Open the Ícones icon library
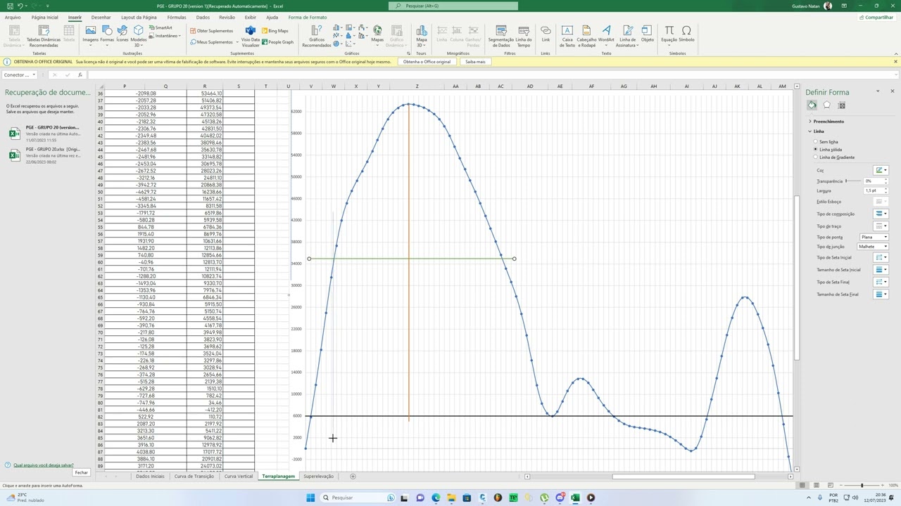This screenshot has height=506, width=901. [x=122, y=34]
